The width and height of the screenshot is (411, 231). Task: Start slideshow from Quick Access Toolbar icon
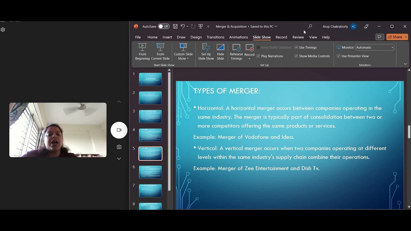click(x=201, y=26)
